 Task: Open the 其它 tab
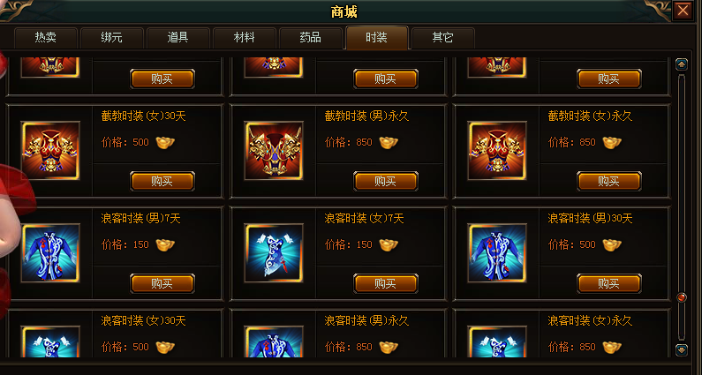[x=442, y=38]
